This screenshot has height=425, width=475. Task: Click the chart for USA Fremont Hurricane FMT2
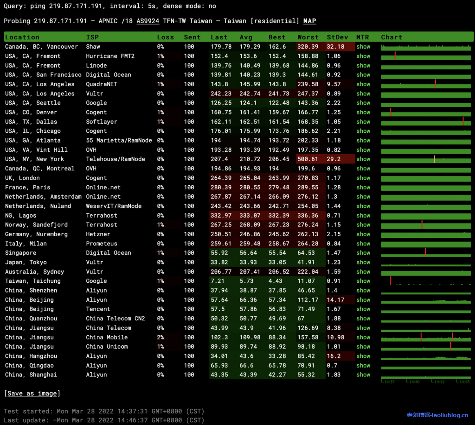pos(426,56)
